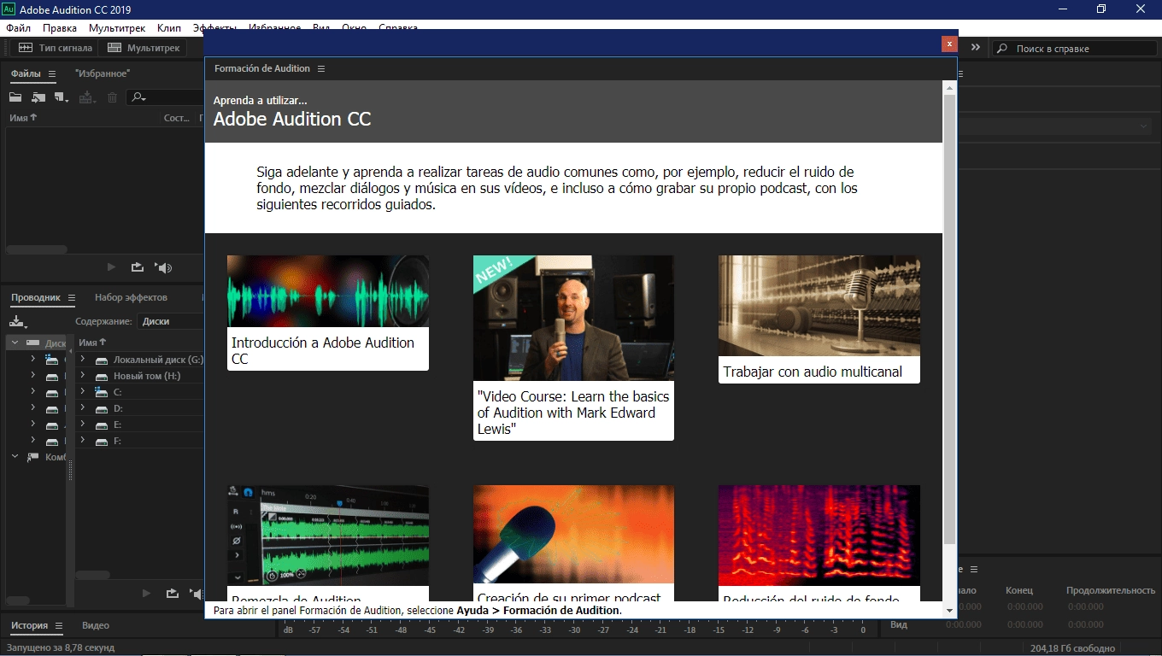Open the Файл menu
Image resolution: width=1162 pixels, height=656 pixels.
(17, 28)
